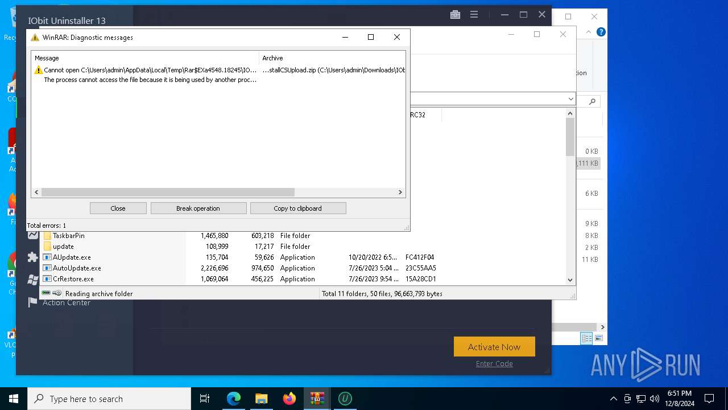Screen dimensions: 728x410
Task: Switch File Explorer to details view icon
Action: [x=586, y=338]
